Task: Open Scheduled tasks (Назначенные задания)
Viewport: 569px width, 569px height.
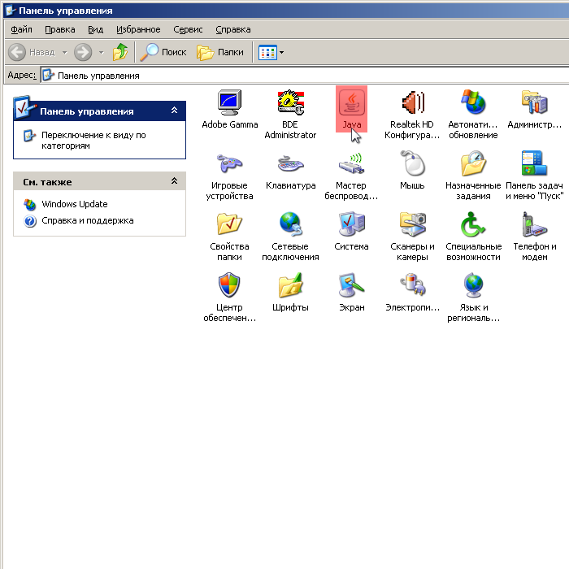Action: tap(473, 176)
